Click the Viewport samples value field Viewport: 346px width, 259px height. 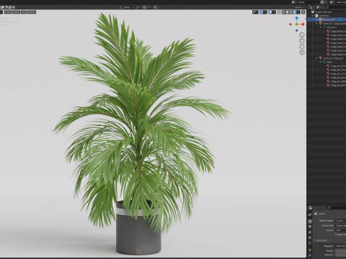click(x=341, y=255)
